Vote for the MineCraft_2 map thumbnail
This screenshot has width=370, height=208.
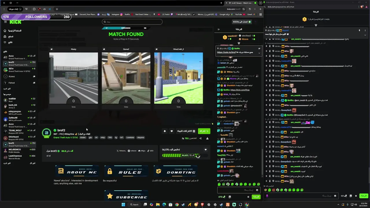[x=178, y=78]
